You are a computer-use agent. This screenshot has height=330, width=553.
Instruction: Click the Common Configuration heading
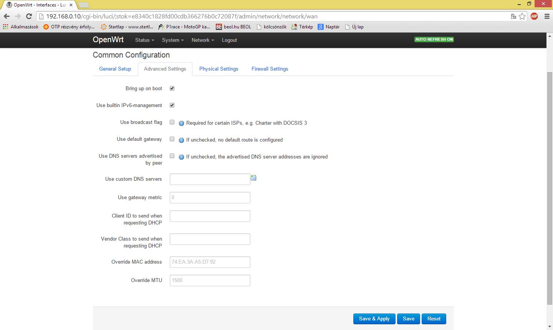pyautogui.click(x=131, y=55)
